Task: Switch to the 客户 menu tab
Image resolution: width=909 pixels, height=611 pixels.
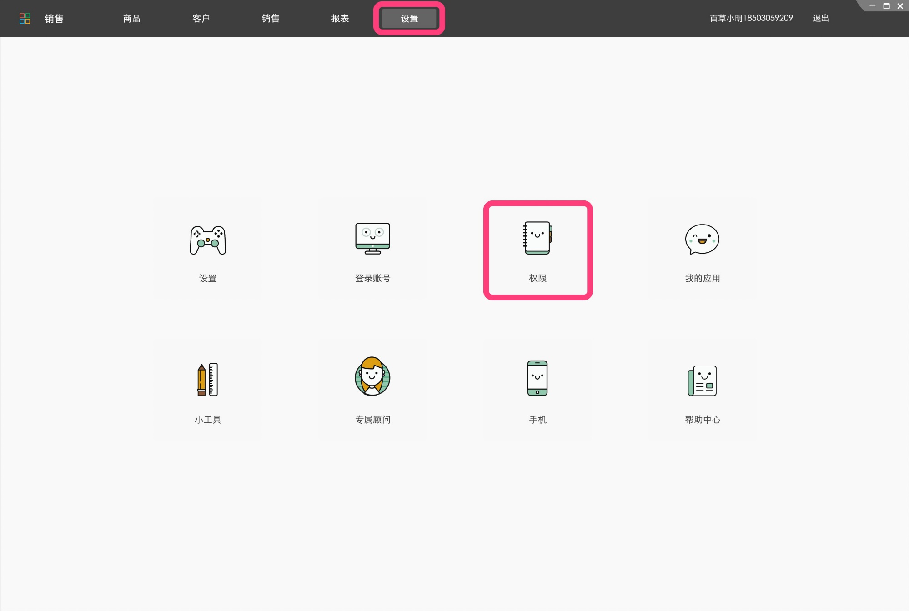Action: click(x=201, y=18)
